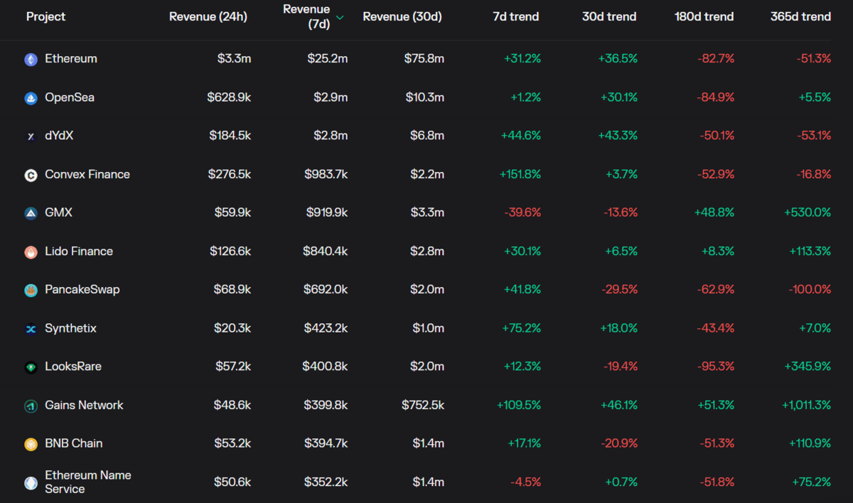Open the BNB Chain project link
The image size is (853, 503).
click(x=74, y=443)
